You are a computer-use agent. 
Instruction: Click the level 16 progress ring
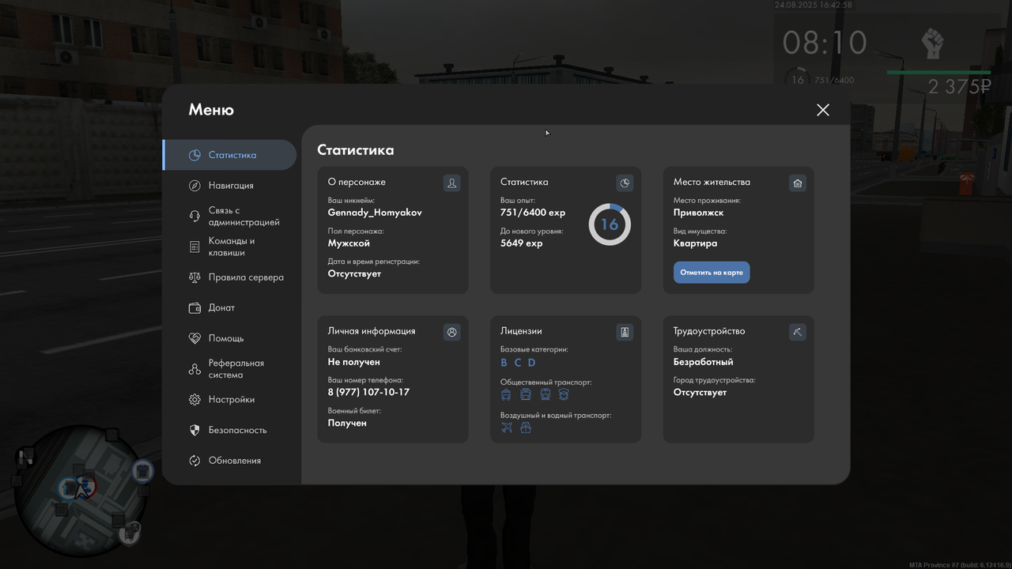point(610,224)
